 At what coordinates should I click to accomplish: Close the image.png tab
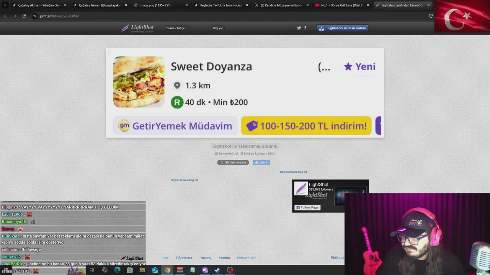186,5
